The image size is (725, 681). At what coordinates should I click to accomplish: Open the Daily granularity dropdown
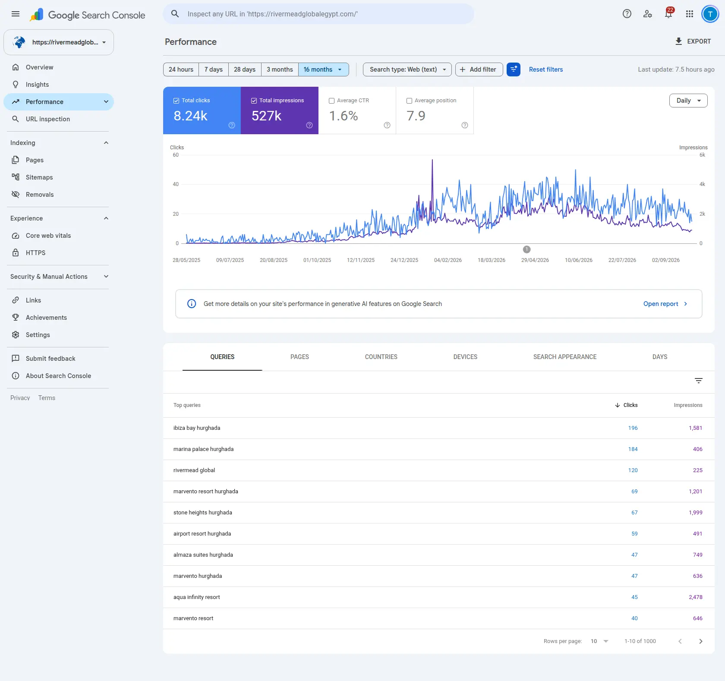(688, 101)
